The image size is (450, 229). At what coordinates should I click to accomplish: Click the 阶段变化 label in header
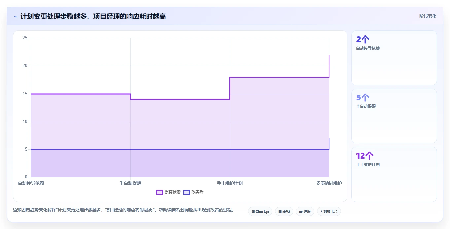pyautogui.click(x=428, y=16)
